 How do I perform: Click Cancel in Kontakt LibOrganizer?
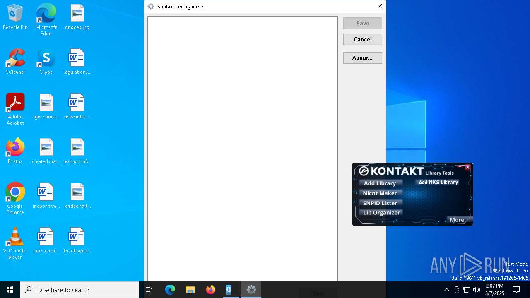coord(363,39)
